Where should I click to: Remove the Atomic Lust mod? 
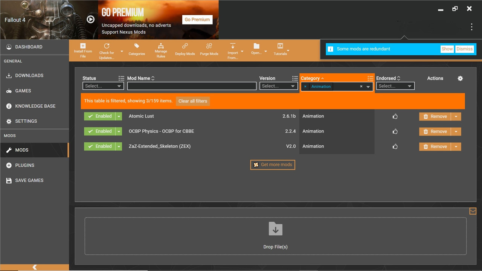coord(435,116)
